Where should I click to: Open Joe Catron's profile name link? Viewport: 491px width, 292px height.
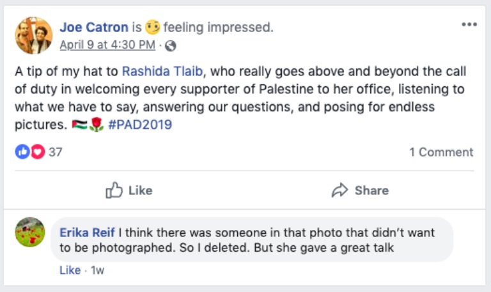[x=93, y=27]
